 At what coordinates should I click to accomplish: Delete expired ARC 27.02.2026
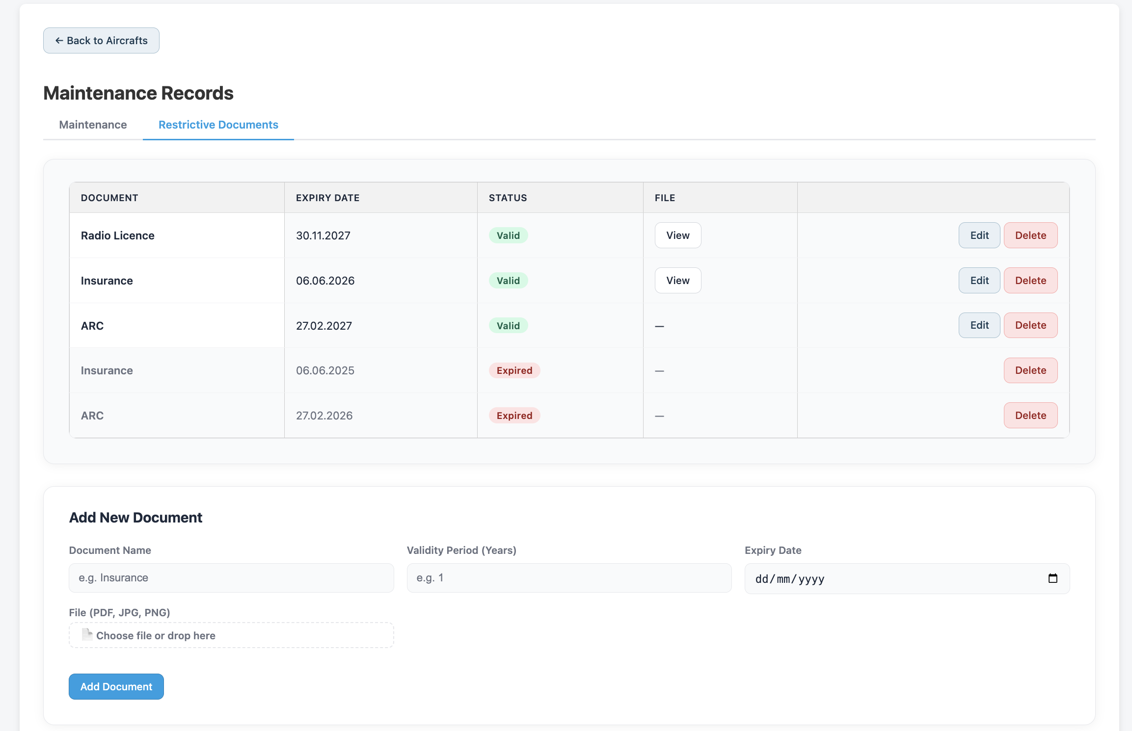pyautogui.click(x=1030, y=416)
